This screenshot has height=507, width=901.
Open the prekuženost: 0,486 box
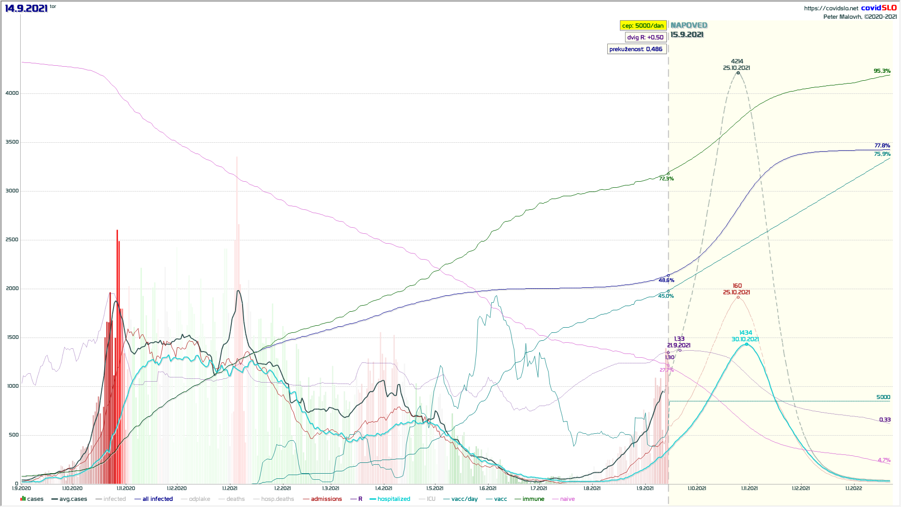636,49
